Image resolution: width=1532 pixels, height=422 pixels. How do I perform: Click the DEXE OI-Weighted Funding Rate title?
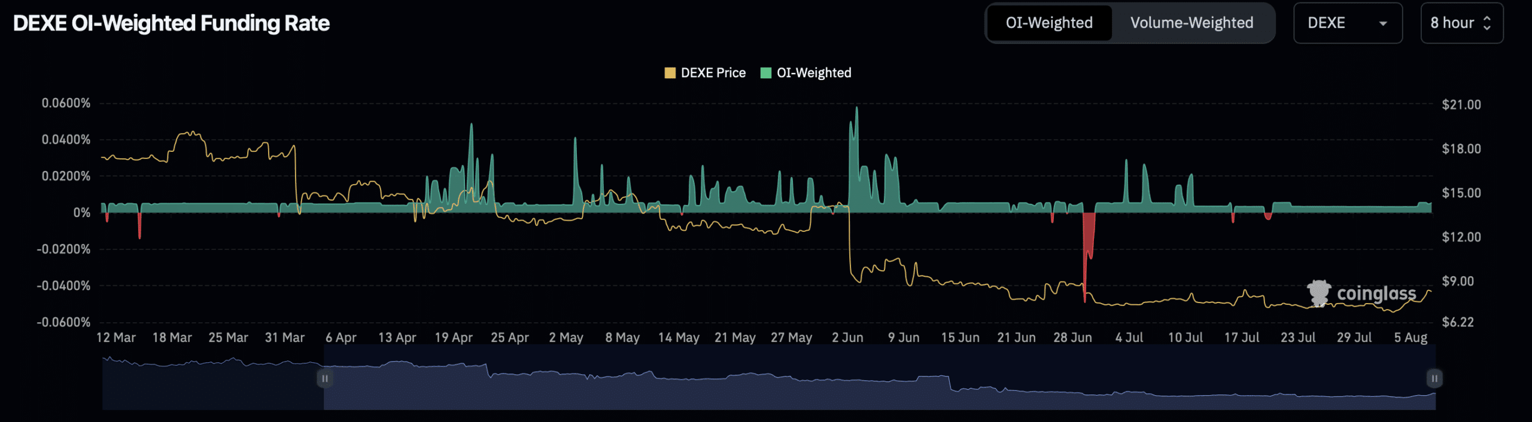click(x=171, y=23)
